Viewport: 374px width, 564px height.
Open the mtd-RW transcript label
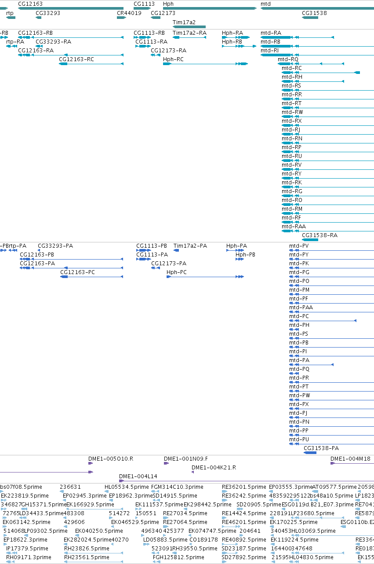tap(292, 112)
